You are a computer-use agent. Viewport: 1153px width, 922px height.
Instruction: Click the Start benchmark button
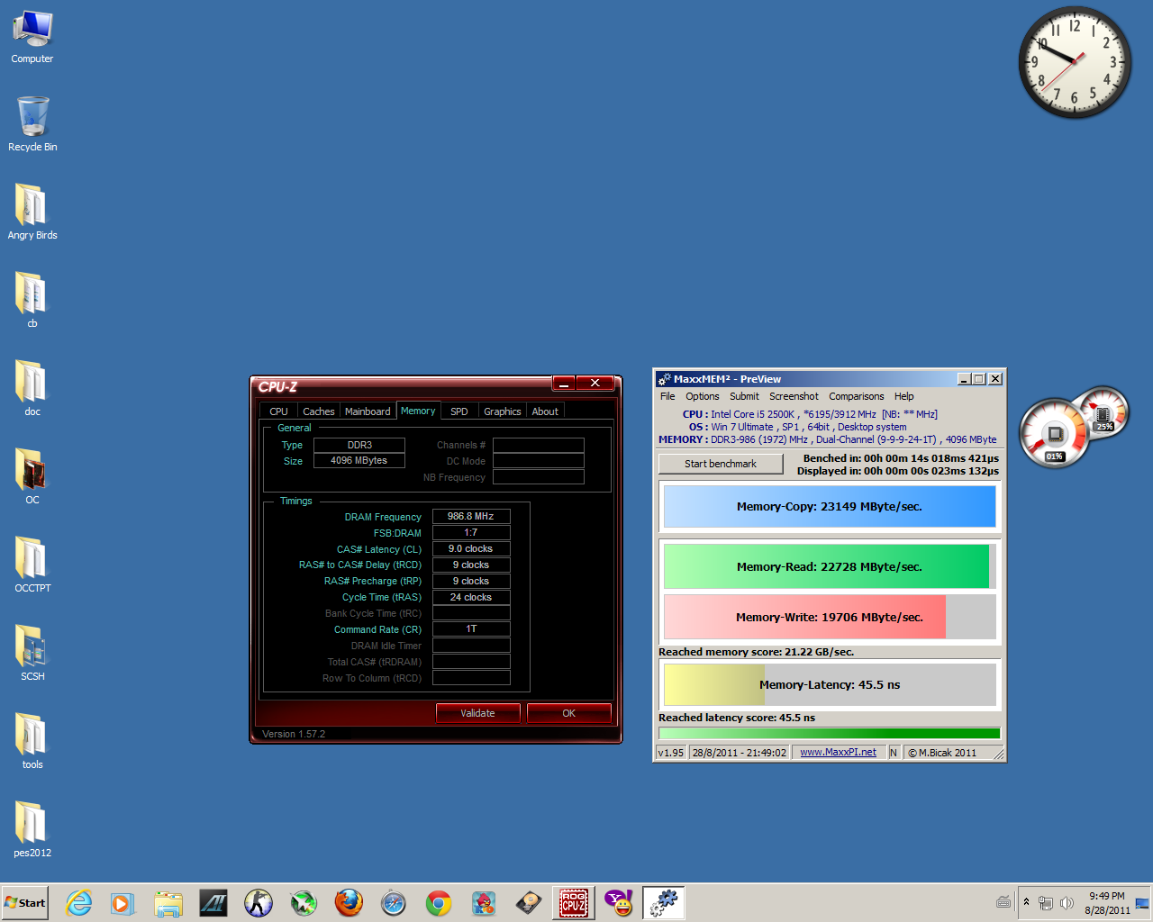point(721,464)
